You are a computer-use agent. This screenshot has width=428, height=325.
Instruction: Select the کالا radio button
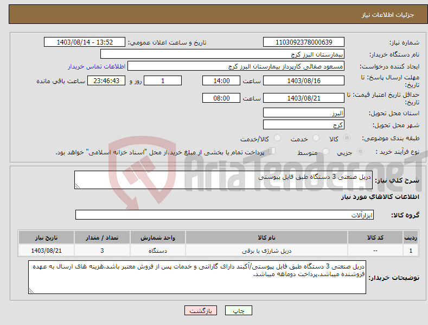click(347, 138)
